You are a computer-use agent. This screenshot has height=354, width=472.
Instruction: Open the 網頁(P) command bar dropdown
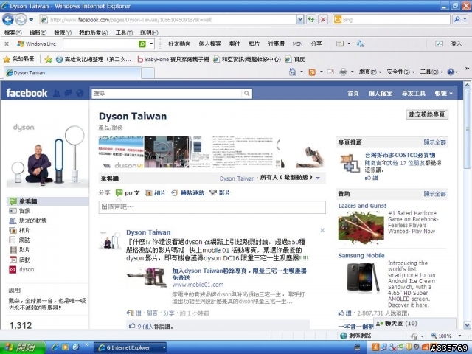[370, 72]
